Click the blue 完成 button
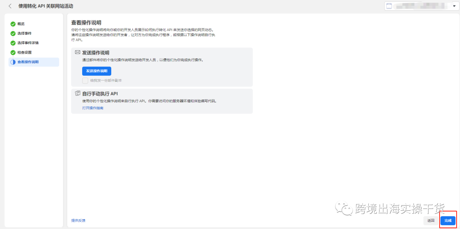 click(448, 220)
